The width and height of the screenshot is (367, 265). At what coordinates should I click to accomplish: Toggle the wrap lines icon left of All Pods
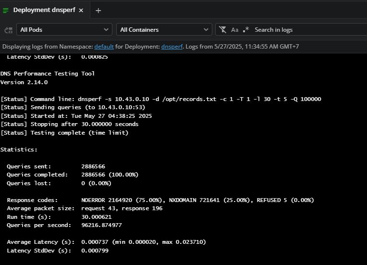[x=9, y=30]
